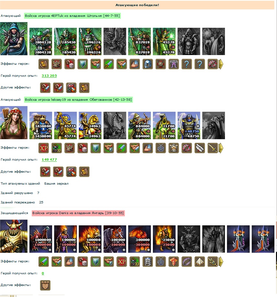The width and height of the screenshot is (277, 297).
Task: Click the golden sword icon ending leksey19's effects
Action: coord(213,148)
